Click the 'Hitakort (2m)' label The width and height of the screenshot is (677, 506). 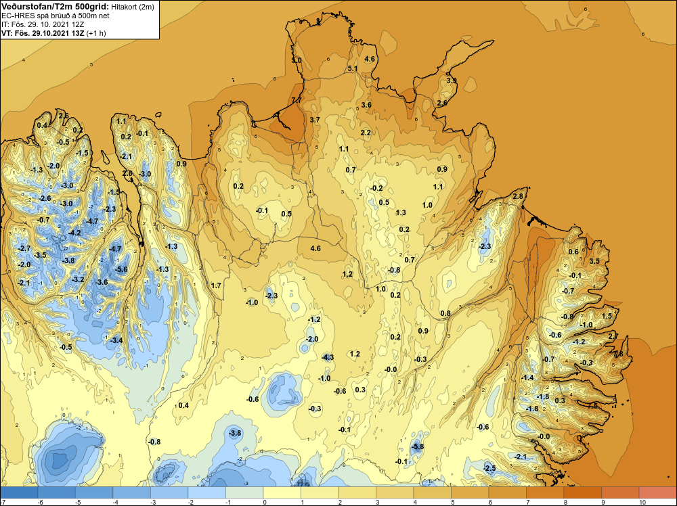click(133, 7)
